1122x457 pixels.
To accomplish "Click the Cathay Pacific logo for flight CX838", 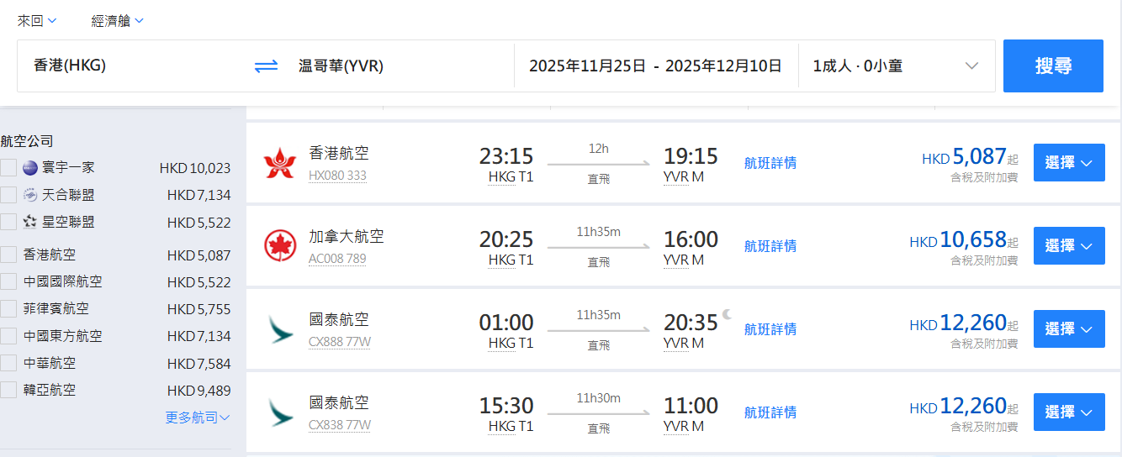I will 280,412.
